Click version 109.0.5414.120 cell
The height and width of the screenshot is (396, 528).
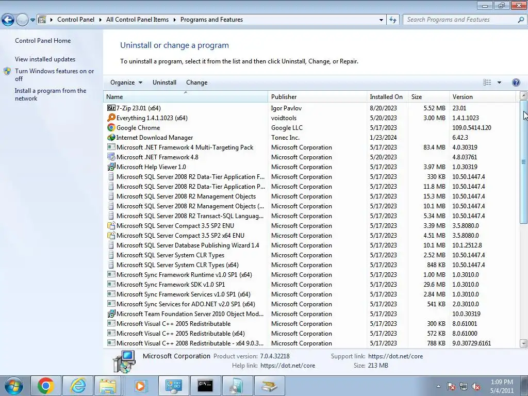[x=471, y=128]
